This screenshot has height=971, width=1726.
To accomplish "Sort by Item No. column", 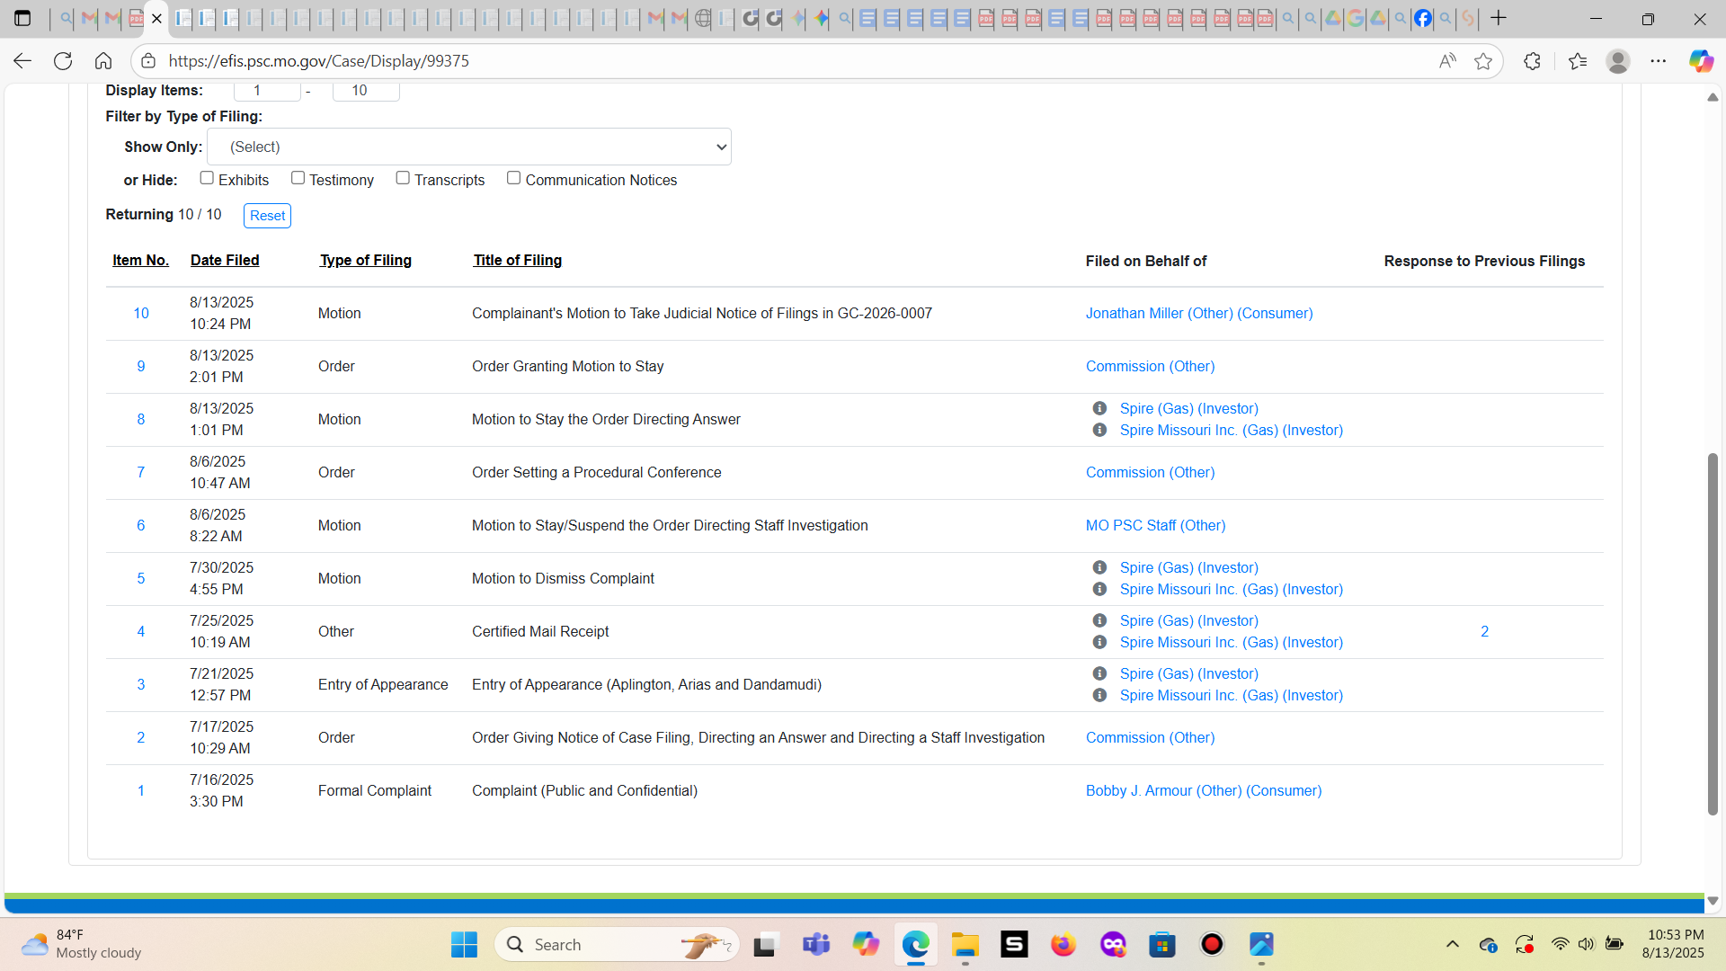I will pyautogui.click(x=140, y=261).
